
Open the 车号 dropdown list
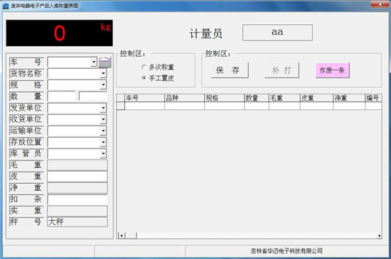pyautogui.click(x=94, y=62)
